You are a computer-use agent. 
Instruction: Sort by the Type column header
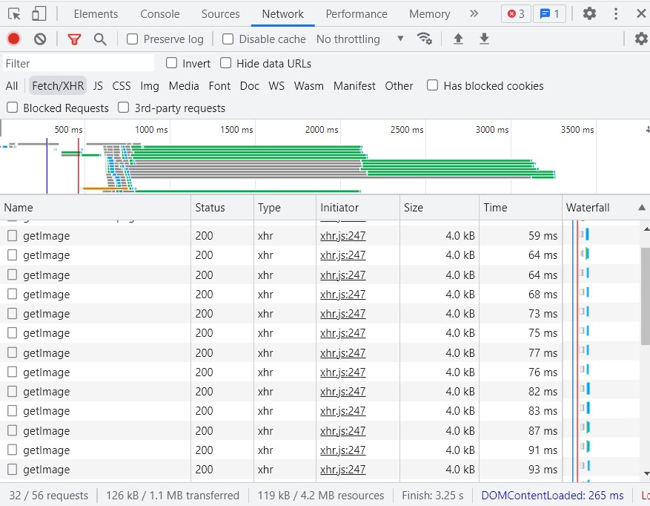[285, 208]
